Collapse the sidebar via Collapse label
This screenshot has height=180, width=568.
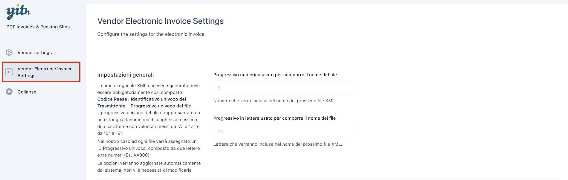pyautogui.click(x=27, y=92)
